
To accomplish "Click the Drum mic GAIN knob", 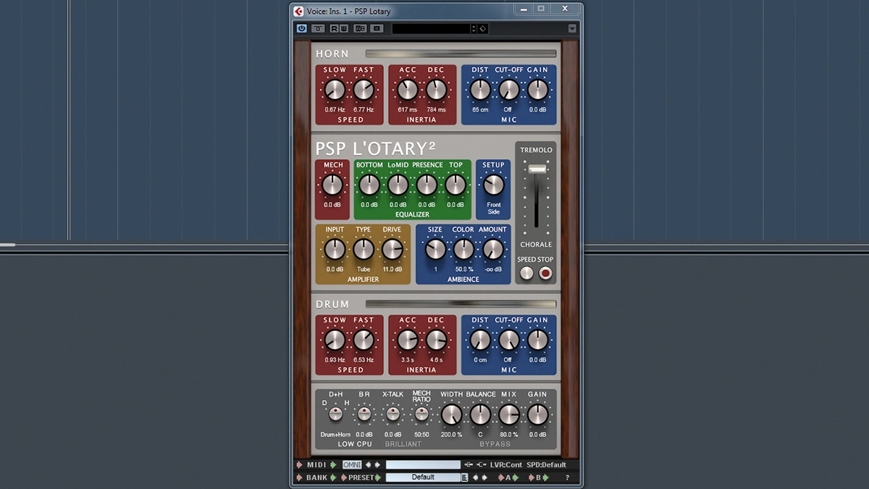I will [x=537, y=340].
